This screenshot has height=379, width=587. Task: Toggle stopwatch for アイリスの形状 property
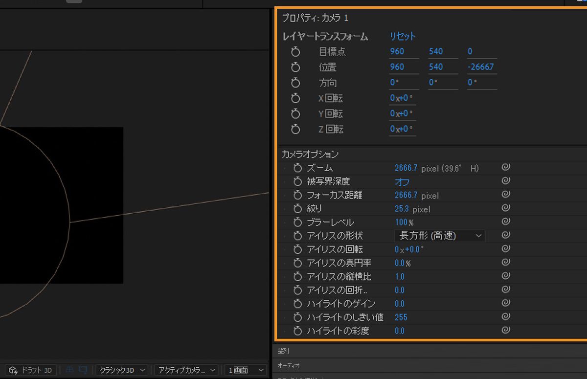coord(298,236)
